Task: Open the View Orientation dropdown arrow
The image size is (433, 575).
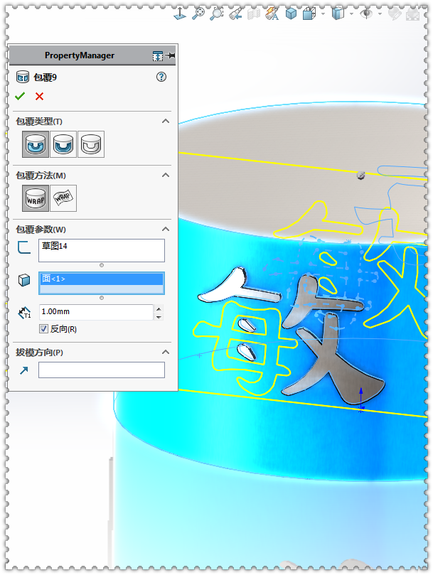Action: (x=323, y=14)
